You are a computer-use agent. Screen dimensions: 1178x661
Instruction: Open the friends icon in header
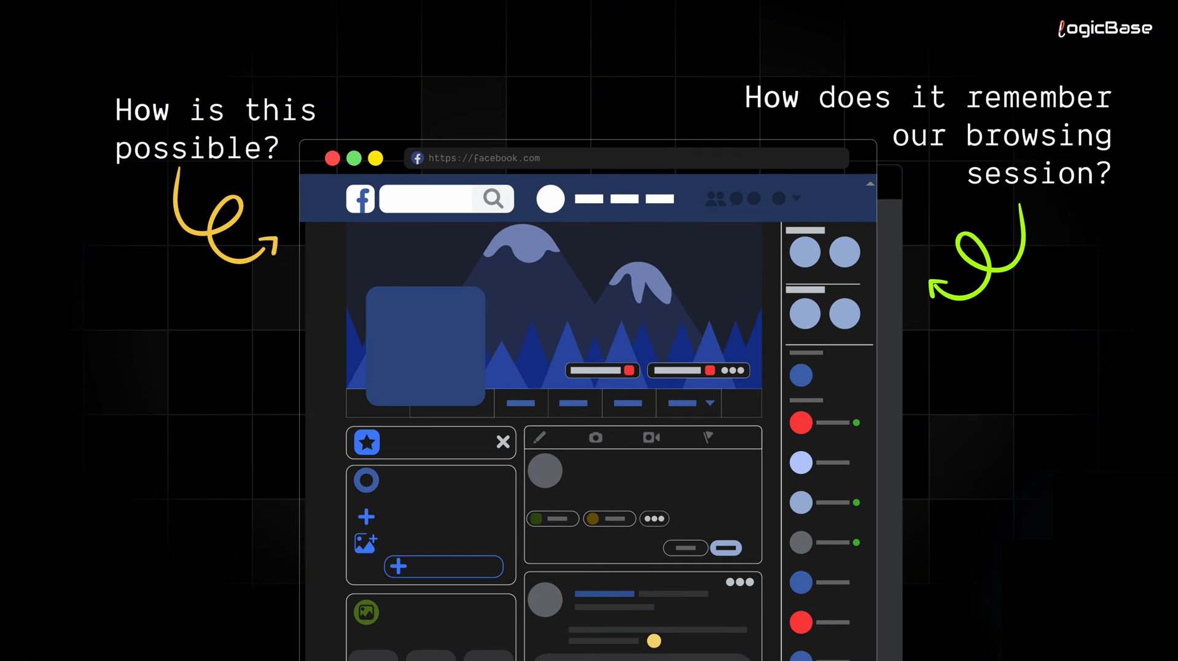(715, 199)
